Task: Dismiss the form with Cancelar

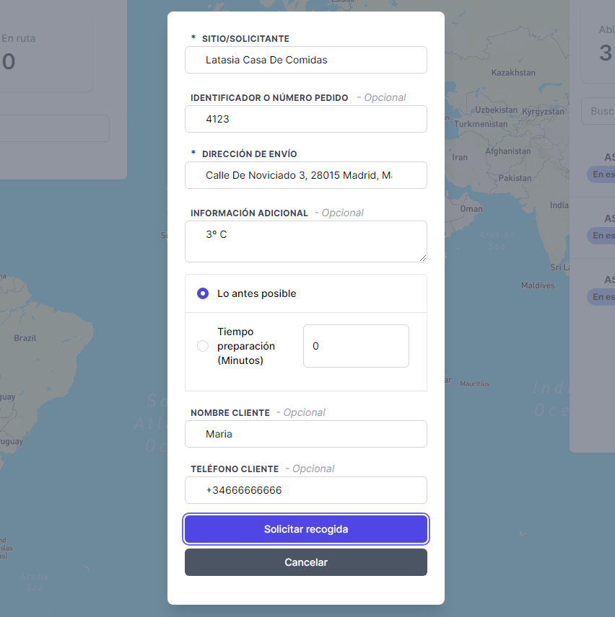Action: pyautogui.click(x=306, y=562)
